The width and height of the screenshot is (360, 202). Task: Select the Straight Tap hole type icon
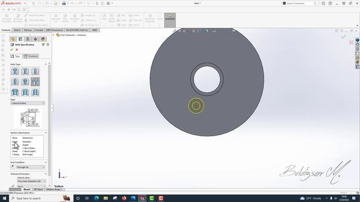15,82
